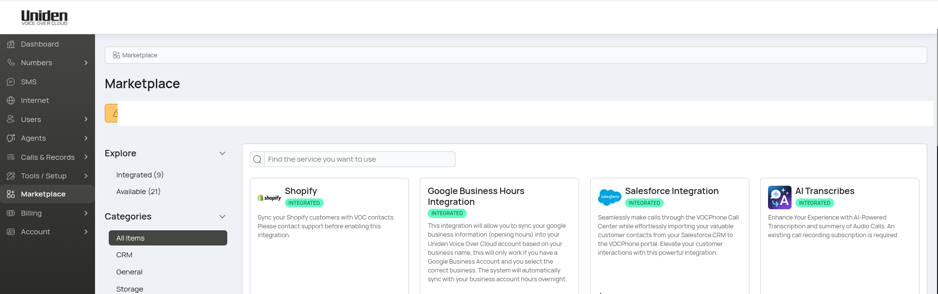This screenshot has height=294, width=938.
Task: Collapse the Categories section chevron
Action: point(222,217)
